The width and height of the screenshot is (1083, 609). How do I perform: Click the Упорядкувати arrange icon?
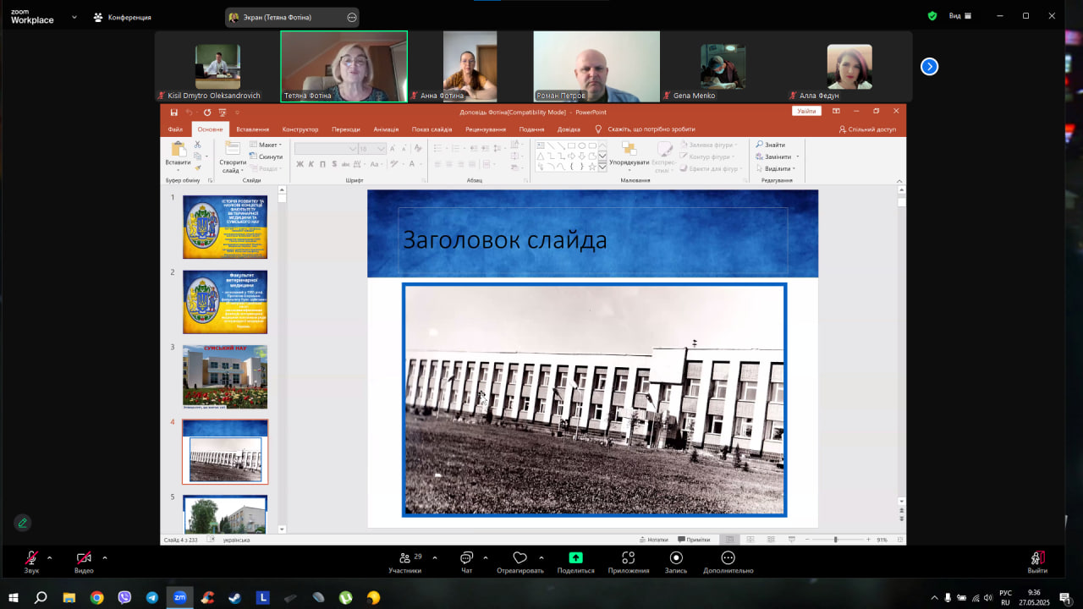tap(629, 149)
